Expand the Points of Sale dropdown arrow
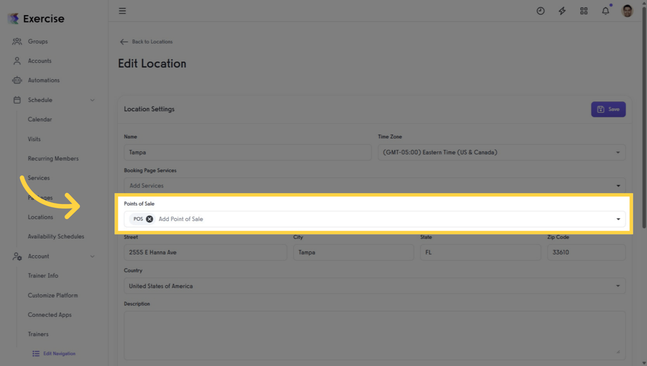The image size is (647, 366). point(618,219)
